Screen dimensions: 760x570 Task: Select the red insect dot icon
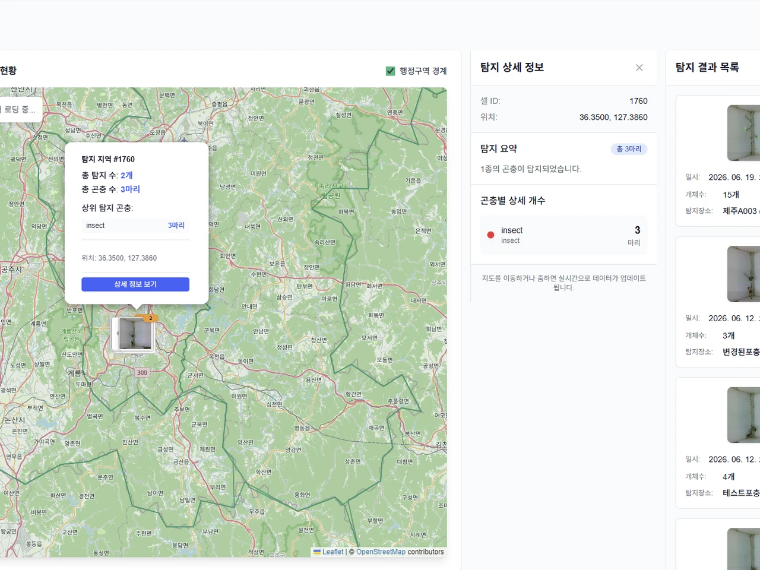[x=490, y=235]
